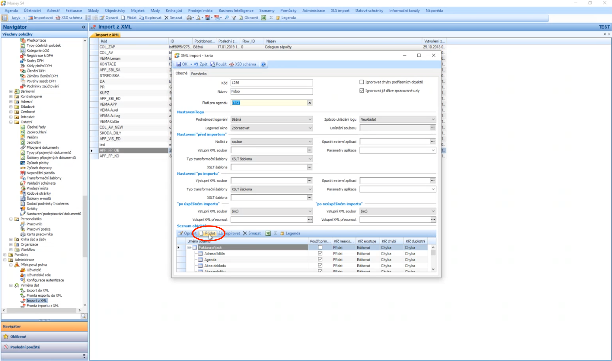Open the Podrobnost logování dropdown
Image resolution: width=612 pixels, height=361 pixels.
310,119
